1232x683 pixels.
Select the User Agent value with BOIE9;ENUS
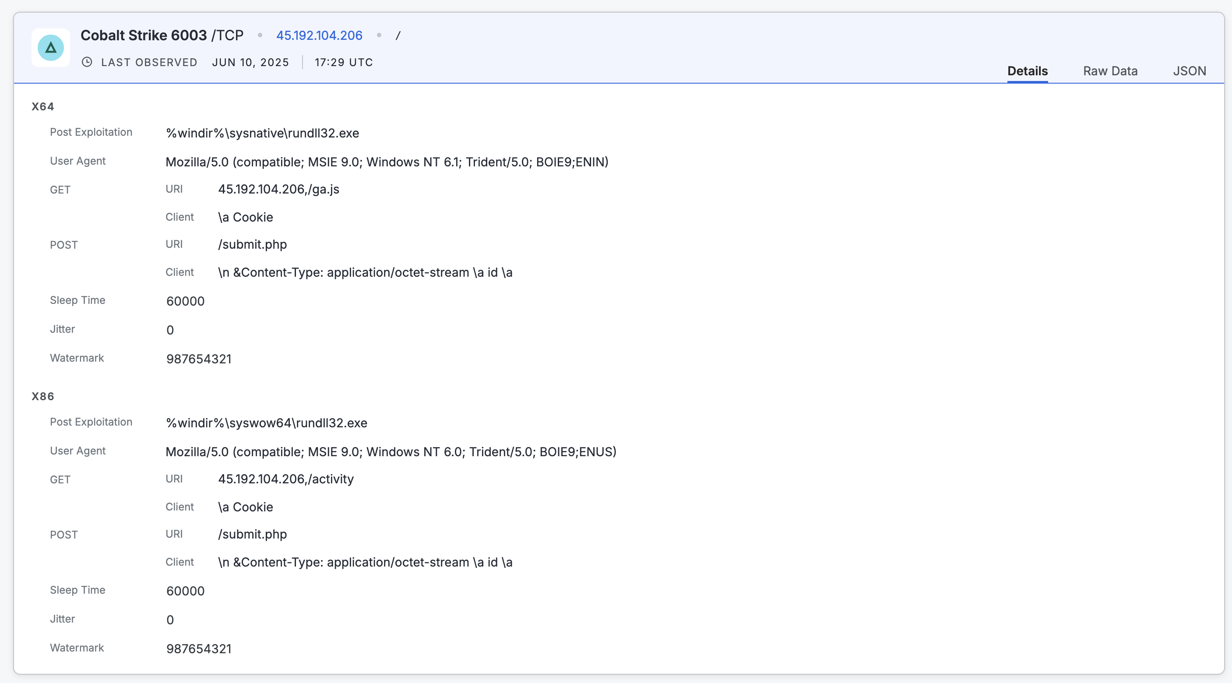coord(391,452)
